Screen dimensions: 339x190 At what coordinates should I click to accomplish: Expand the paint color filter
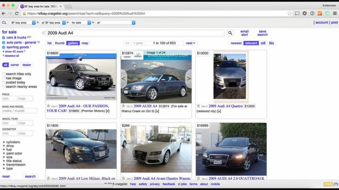(12, 154)
